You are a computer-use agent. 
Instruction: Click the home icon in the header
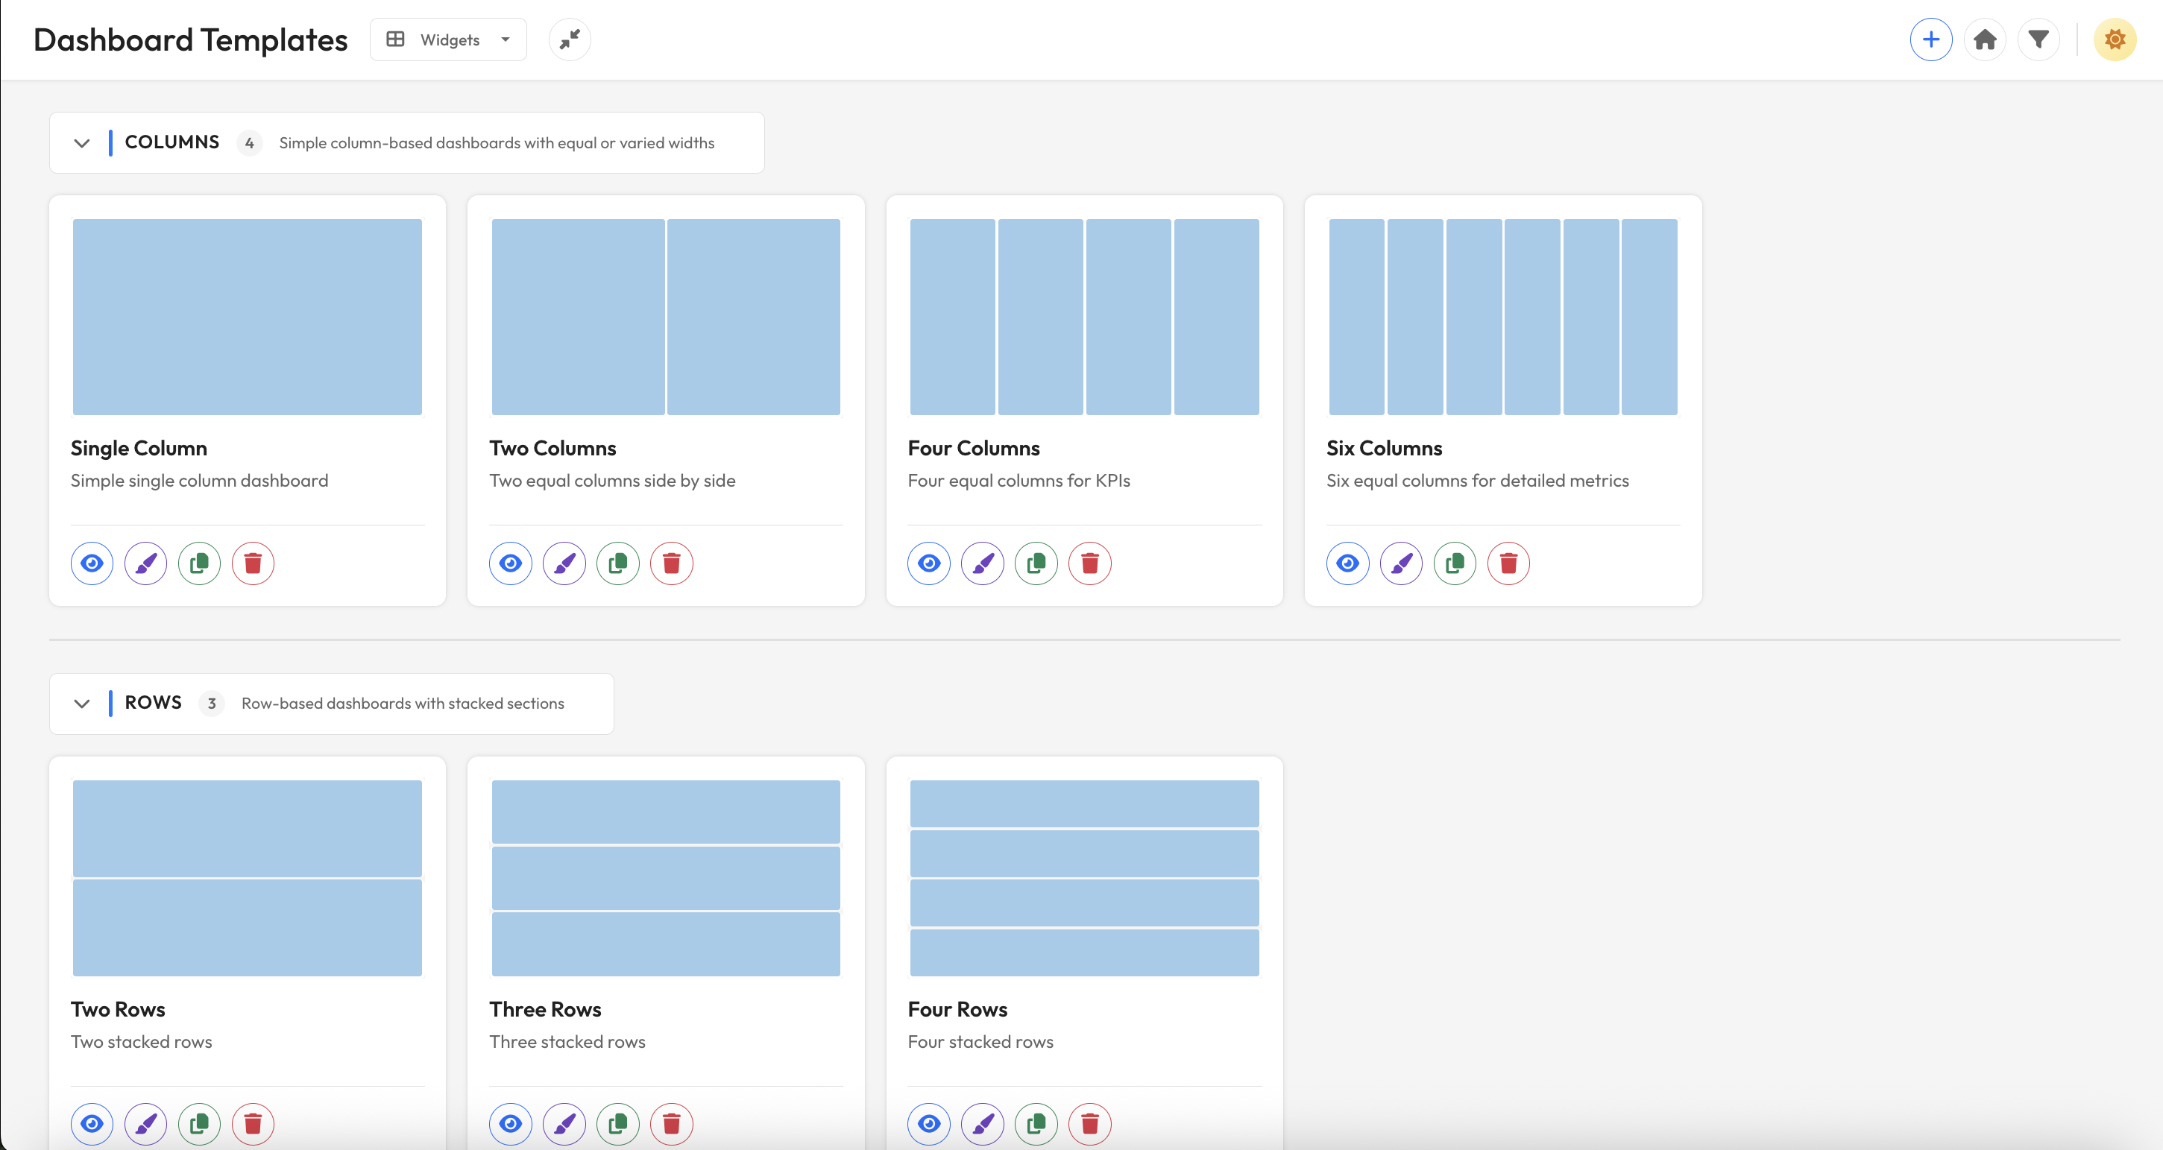[x=1985, y=39]
